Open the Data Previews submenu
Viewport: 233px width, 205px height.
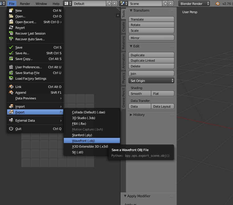click(x=35, y=98)
